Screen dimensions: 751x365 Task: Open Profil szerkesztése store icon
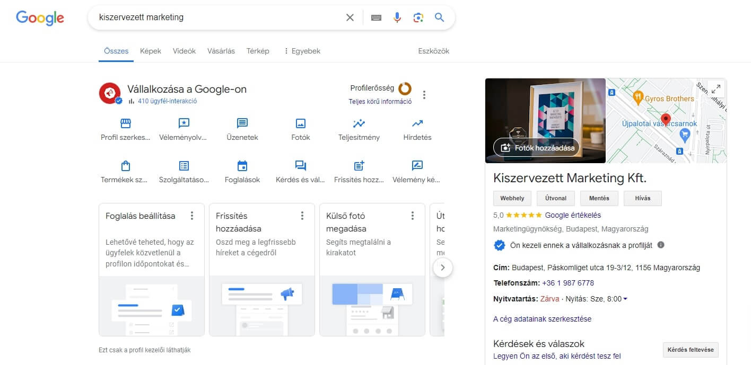(x=126, y=123)
